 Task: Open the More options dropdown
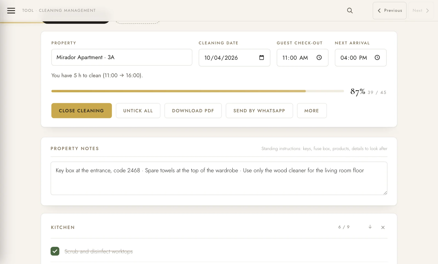[312, 111]
